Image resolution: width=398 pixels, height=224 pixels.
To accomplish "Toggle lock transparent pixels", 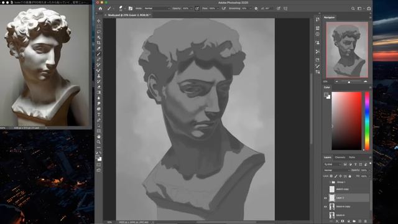I will (331, 176).
